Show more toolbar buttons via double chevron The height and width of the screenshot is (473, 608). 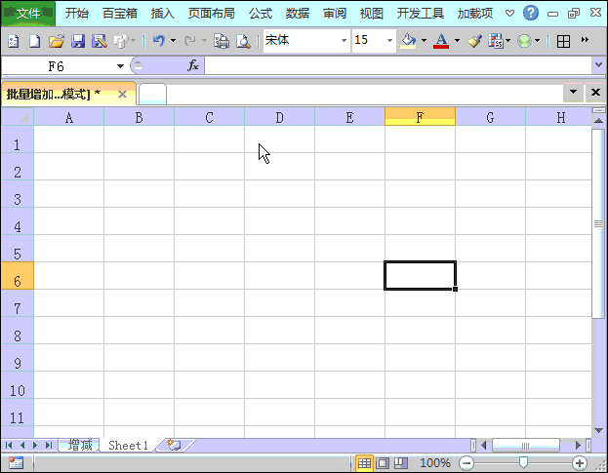[585, 40]
